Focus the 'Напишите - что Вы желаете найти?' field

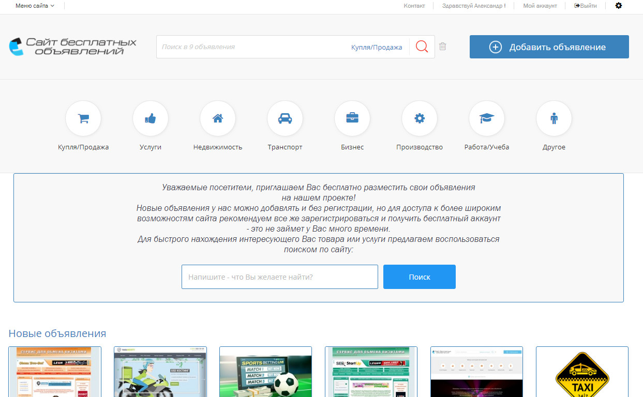coord(279,277)
